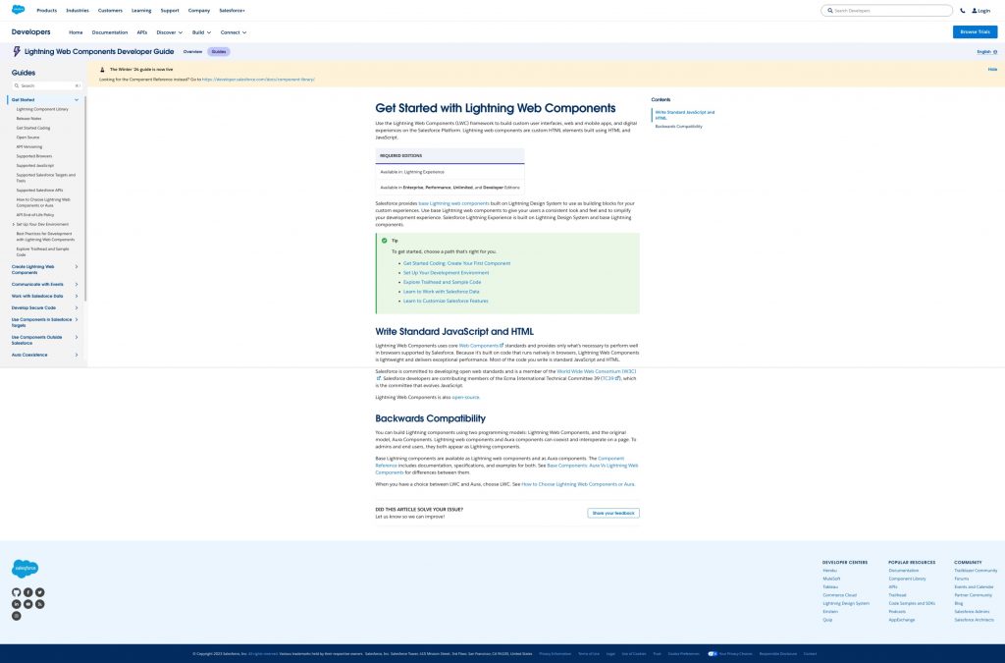
Task: Expand Set Up Your Dev Environment
Action: click(14, 224)
